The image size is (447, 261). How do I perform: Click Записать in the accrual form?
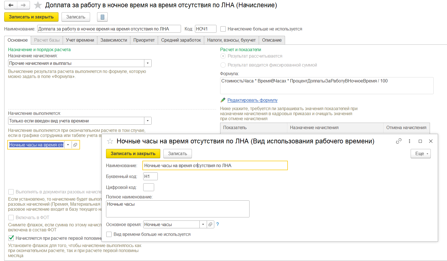[x=76, y=17]
